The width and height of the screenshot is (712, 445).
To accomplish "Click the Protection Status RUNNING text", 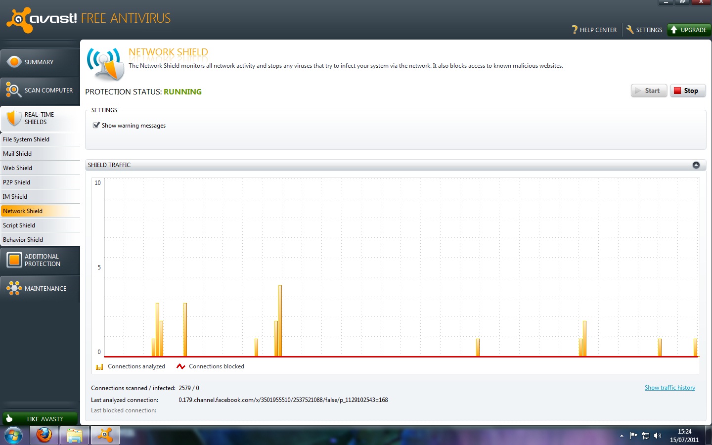I will [x=182, y=92].
